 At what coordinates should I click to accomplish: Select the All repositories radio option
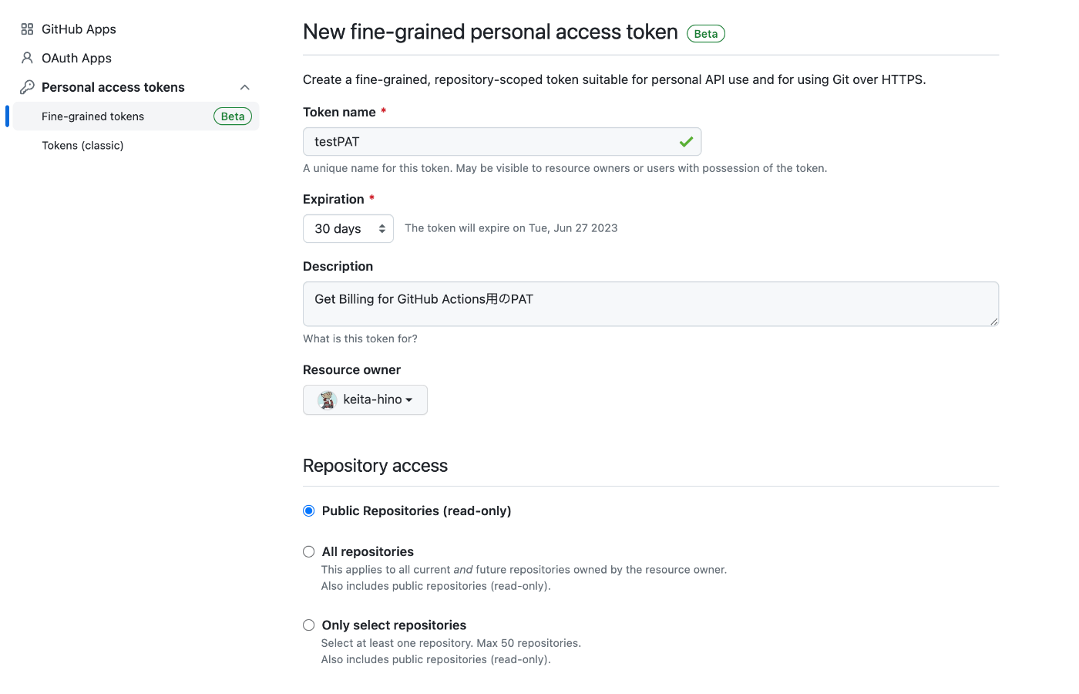(309, 552)
